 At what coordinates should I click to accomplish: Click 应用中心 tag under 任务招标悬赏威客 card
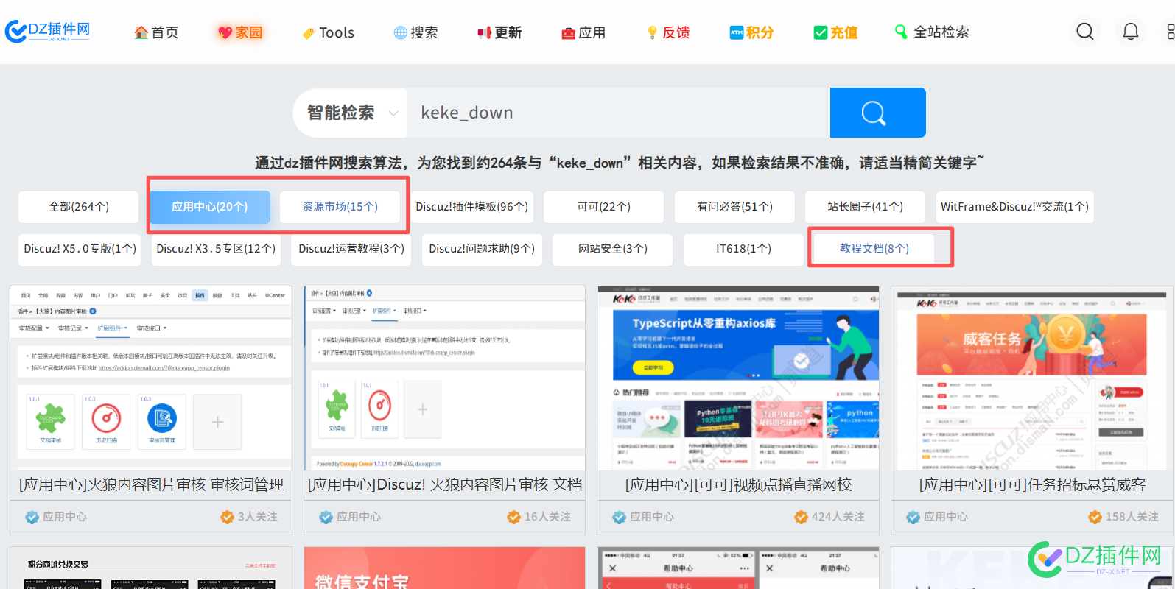937,517
